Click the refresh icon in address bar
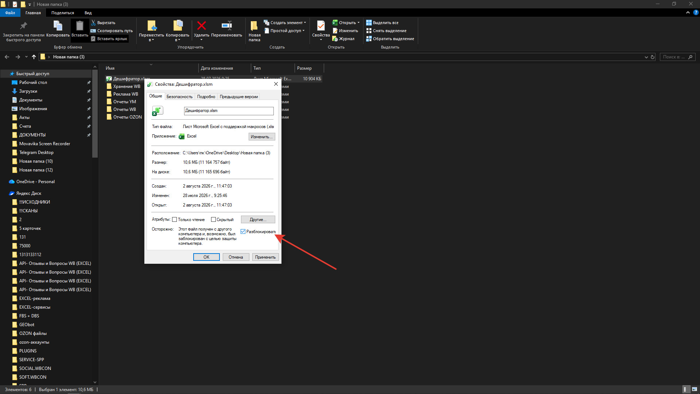 click(653, 57)
